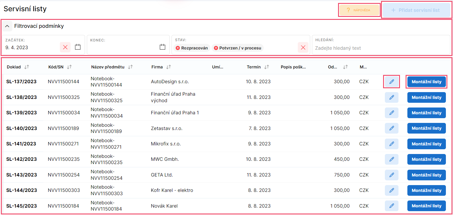Sort by the Kód/SN column arrows
Image resolution: width=453 pixels, height=215 pixels.
coord(69,67)
